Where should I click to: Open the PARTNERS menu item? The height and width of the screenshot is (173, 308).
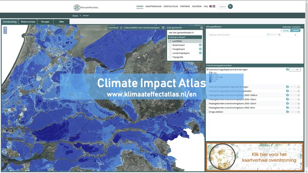coord(185,6)
